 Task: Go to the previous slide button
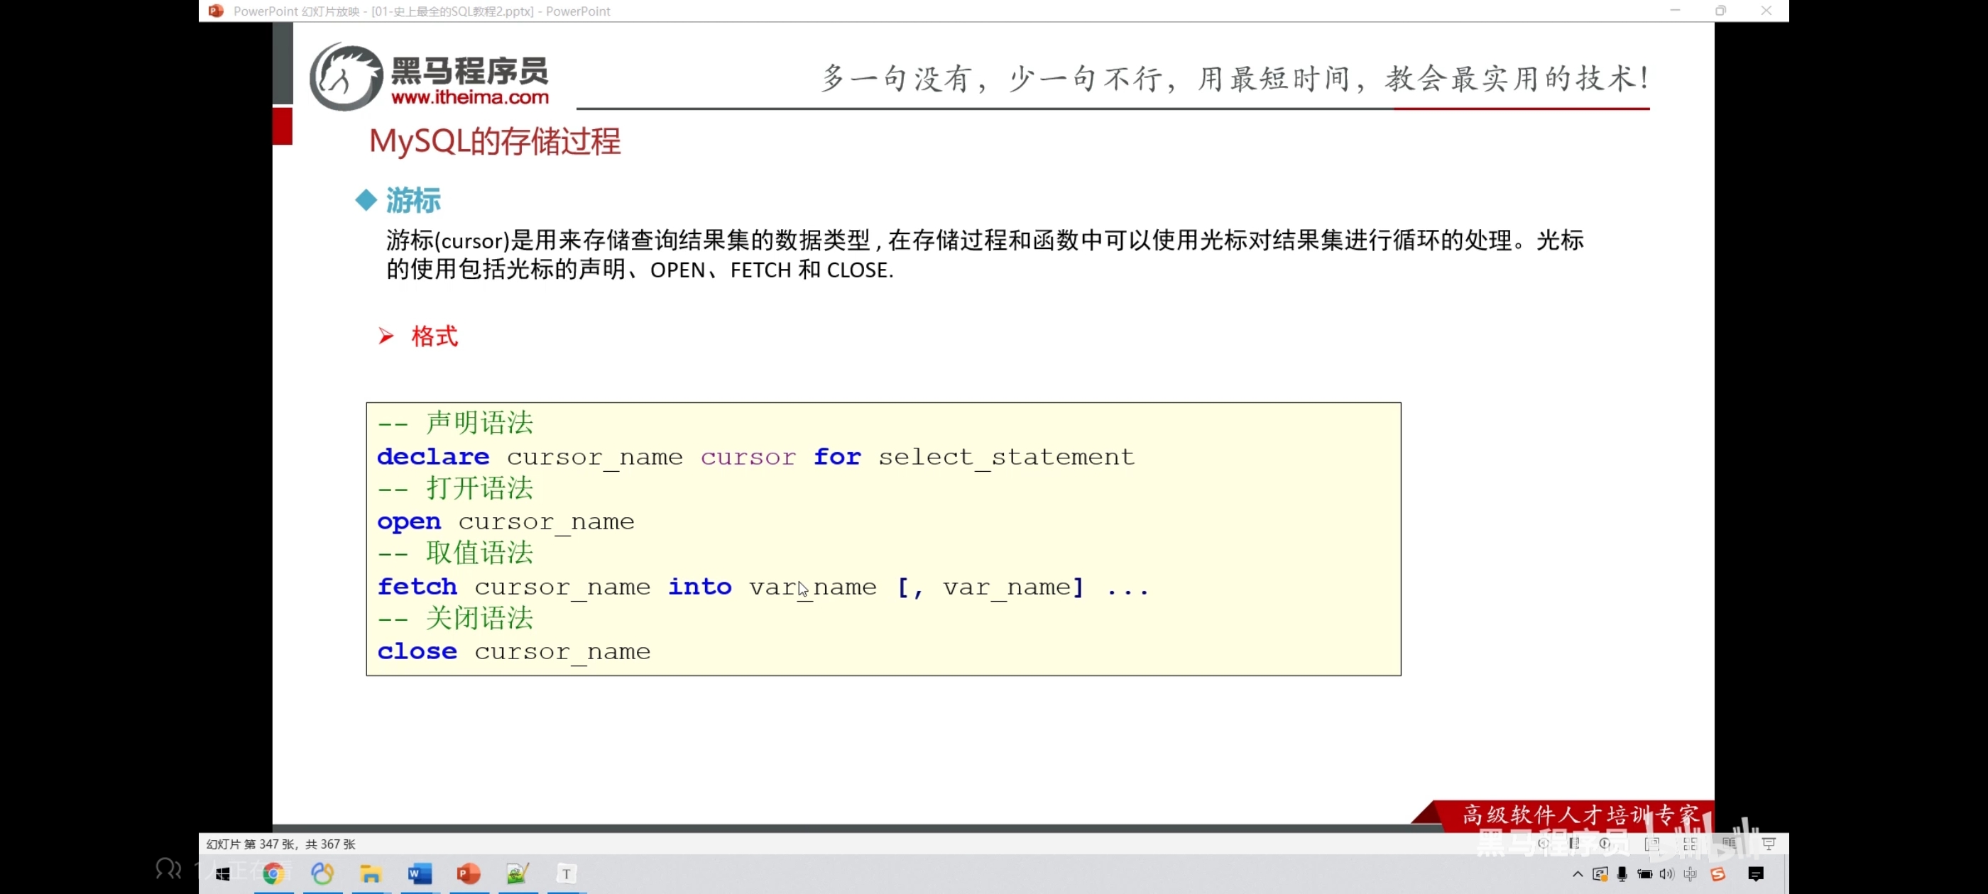(1543, 843)
